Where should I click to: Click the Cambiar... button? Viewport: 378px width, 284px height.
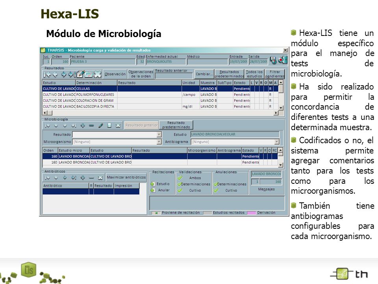tap(204, 74)
